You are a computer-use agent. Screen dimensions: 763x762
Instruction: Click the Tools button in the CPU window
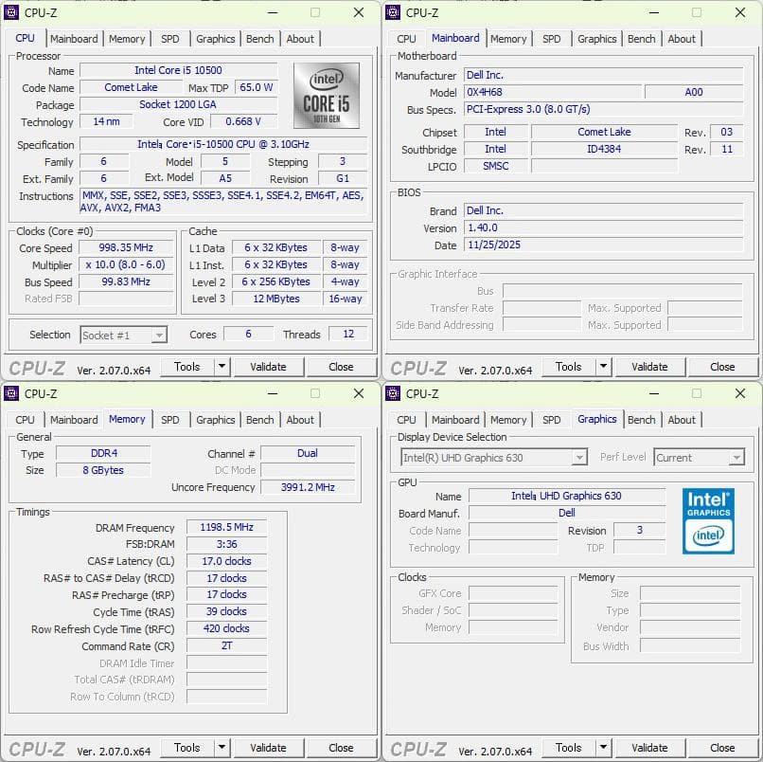coord(187,367)
